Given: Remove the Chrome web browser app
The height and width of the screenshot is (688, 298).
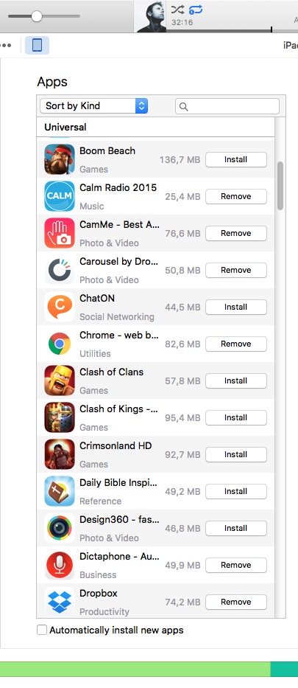Looking at the screenshot, I should 236,344.
